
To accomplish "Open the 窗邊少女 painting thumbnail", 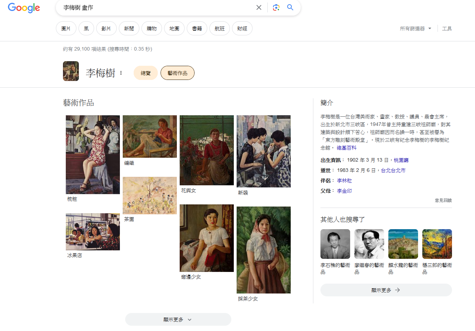I will [207, 238].
